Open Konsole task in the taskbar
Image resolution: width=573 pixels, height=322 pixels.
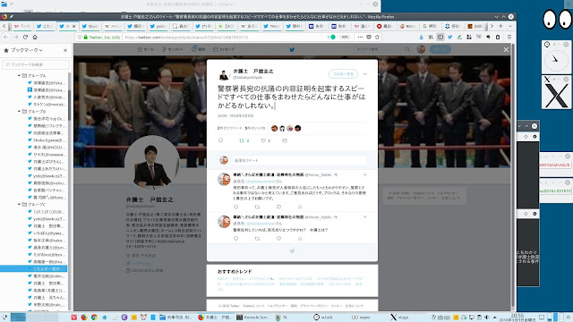[x=252, y=318]
